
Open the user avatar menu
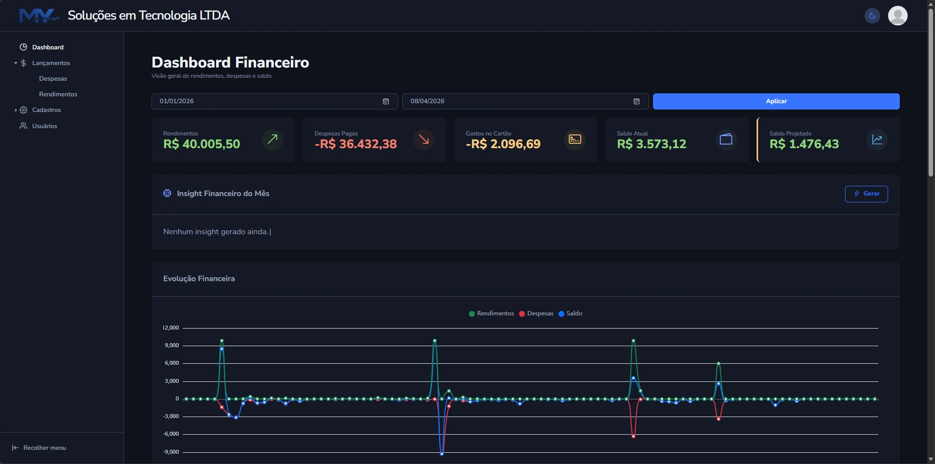pyautogui.click(x=897, y=16)
